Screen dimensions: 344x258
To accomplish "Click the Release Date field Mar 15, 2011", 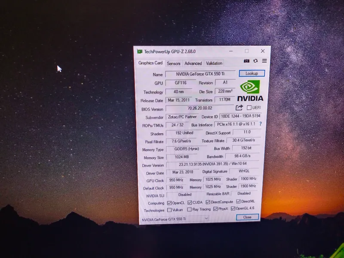I will pos(178,100).
